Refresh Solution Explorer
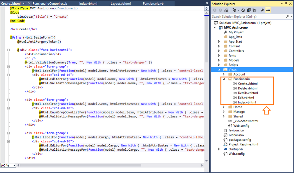294x173 pixels. 243,10
